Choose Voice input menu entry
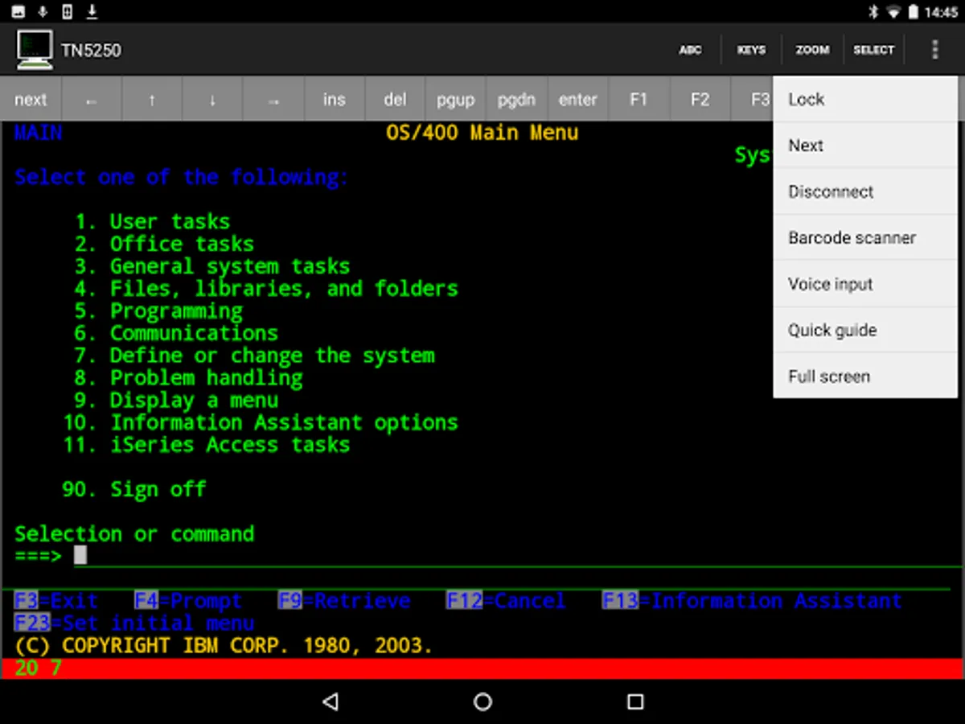 [x=865, y=284]
